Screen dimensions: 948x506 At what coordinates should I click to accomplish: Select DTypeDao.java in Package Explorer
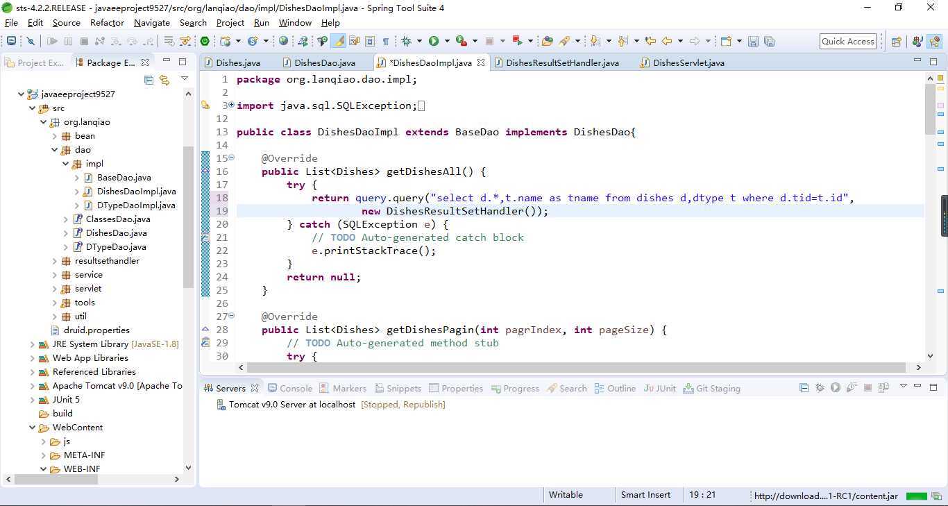coord(116,246)
